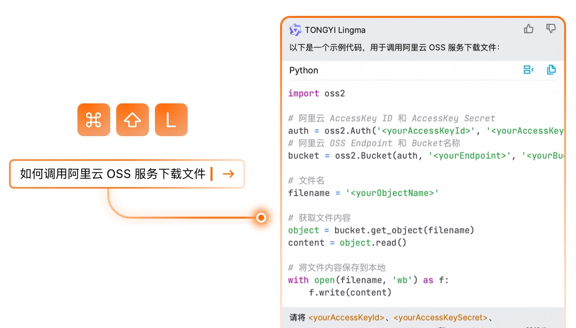Click the "TONGYI Lingma" title text
Image resolution: width=576 pixels, height=328 pixels.
(x=335, y=30)
